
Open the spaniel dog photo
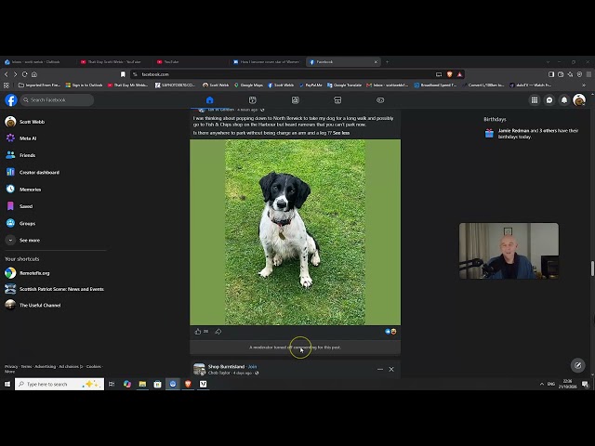pyautogui.click(x=295, y=232)
